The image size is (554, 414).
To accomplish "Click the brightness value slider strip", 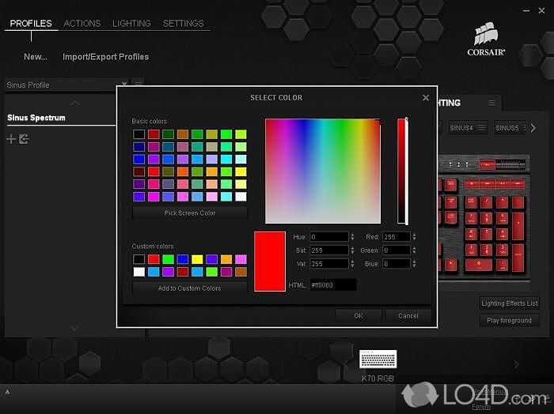I will (401, 171).
